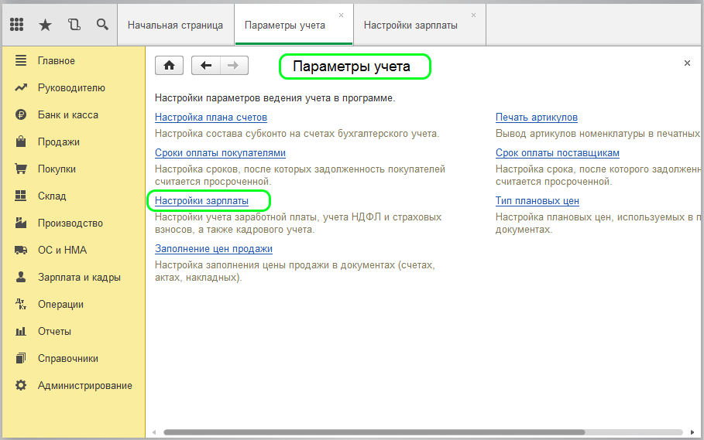Open the Настройки зарплаты link
This screenshot has width=704, height=440.
point(201,201)
